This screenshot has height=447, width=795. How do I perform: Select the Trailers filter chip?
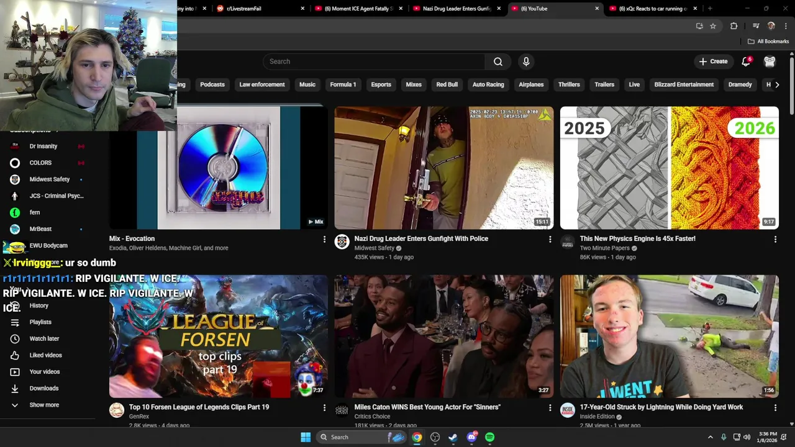604,84
